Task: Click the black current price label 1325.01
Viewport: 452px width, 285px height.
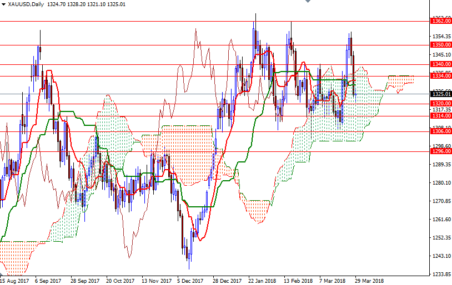Action: tap(440, 94)
